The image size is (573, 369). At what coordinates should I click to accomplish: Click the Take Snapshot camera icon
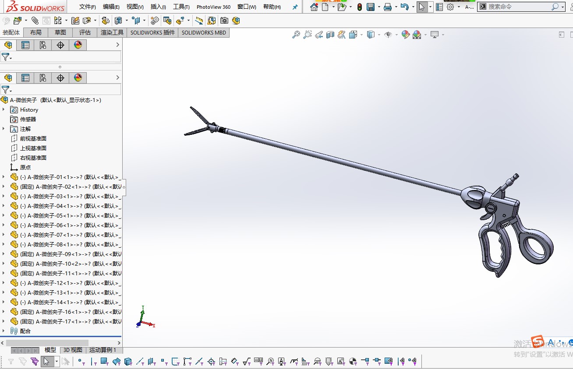(224, 21)
